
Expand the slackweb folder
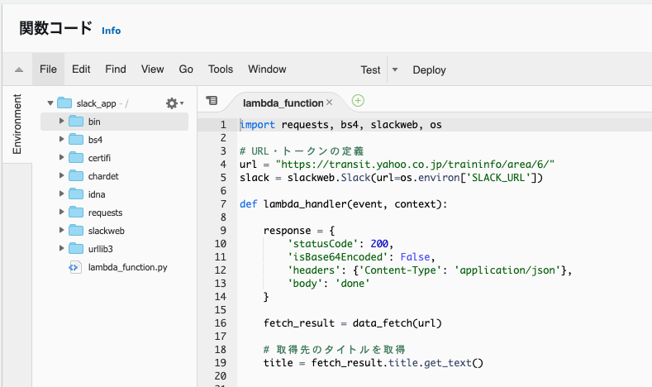pyautogui.click(x=61, y=230)
